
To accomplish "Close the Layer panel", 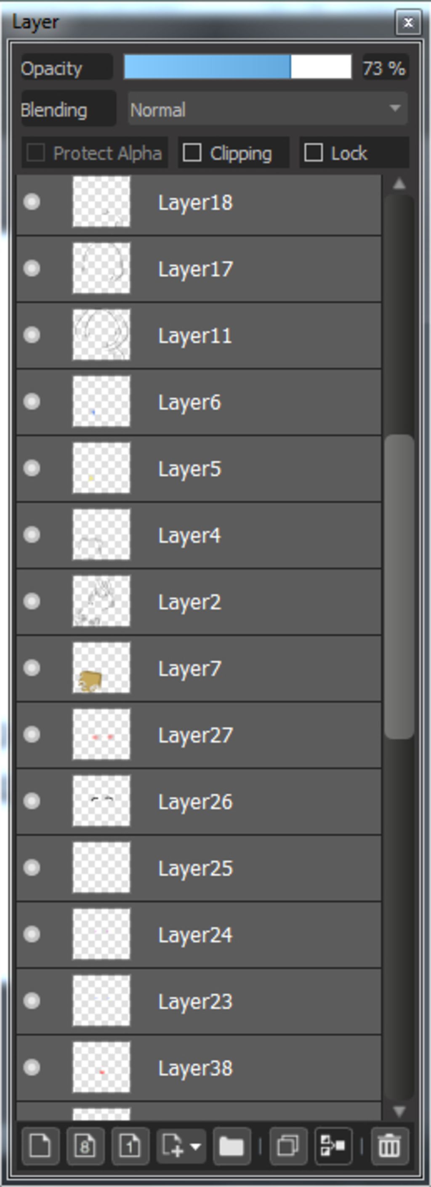I will point(408,22).
